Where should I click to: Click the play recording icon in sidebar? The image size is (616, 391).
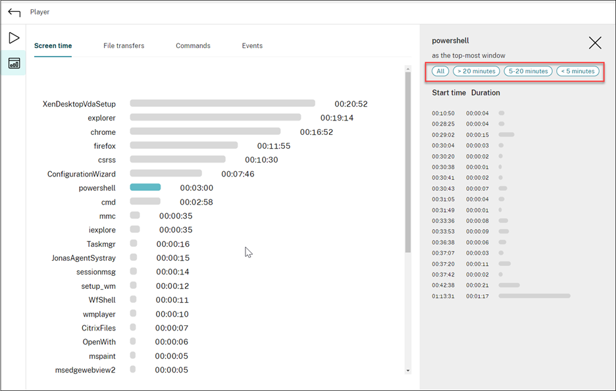(x=14, y=38)
